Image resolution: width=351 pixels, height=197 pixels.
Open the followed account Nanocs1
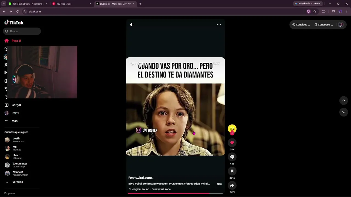pyautogui.click(x=16, y=173)
